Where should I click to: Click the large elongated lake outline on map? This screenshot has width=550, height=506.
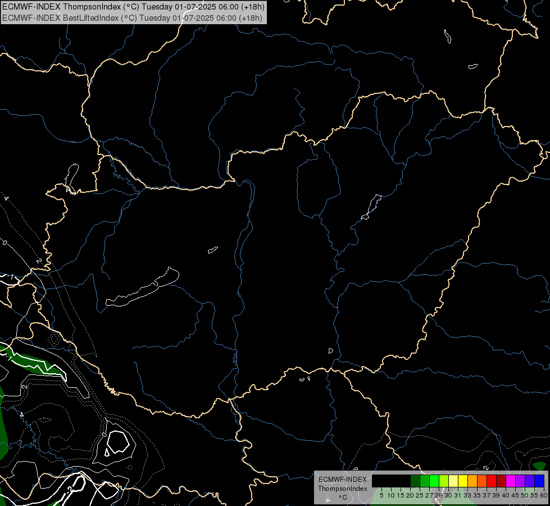tap(142, 288)
